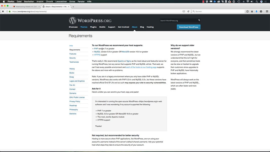
Task: Follow the HTTPS link
Action: [97, 55]
